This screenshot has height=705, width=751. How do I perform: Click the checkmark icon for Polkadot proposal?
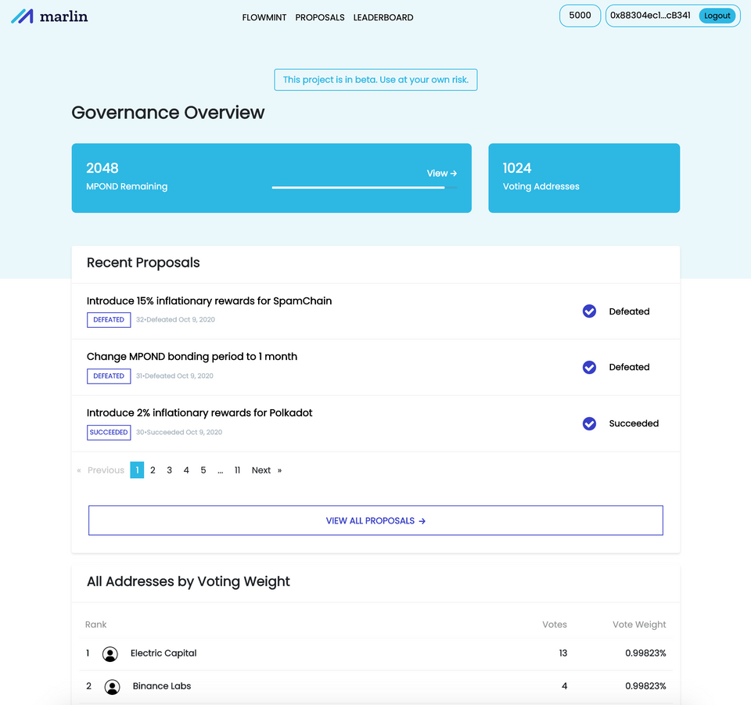589,424
